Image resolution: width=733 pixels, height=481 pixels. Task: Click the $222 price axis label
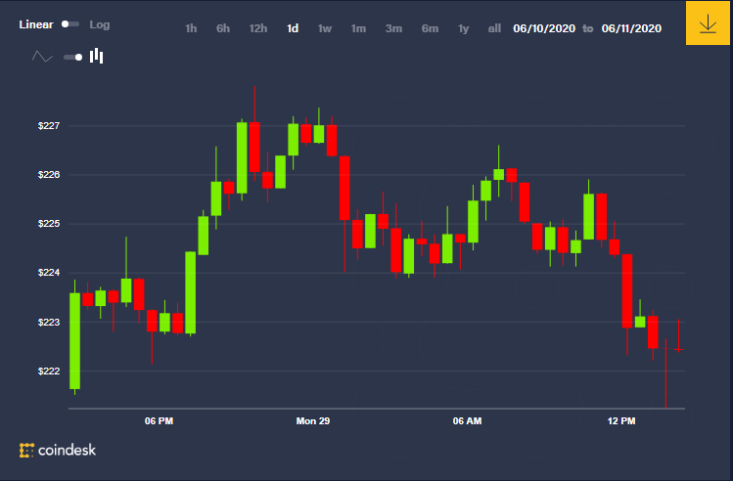coord(49,372)
